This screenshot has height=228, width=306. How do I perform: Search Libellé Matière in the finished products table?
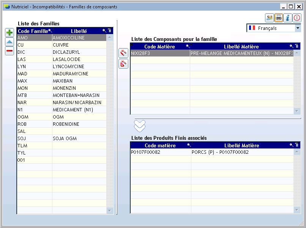tap(291, 145)
